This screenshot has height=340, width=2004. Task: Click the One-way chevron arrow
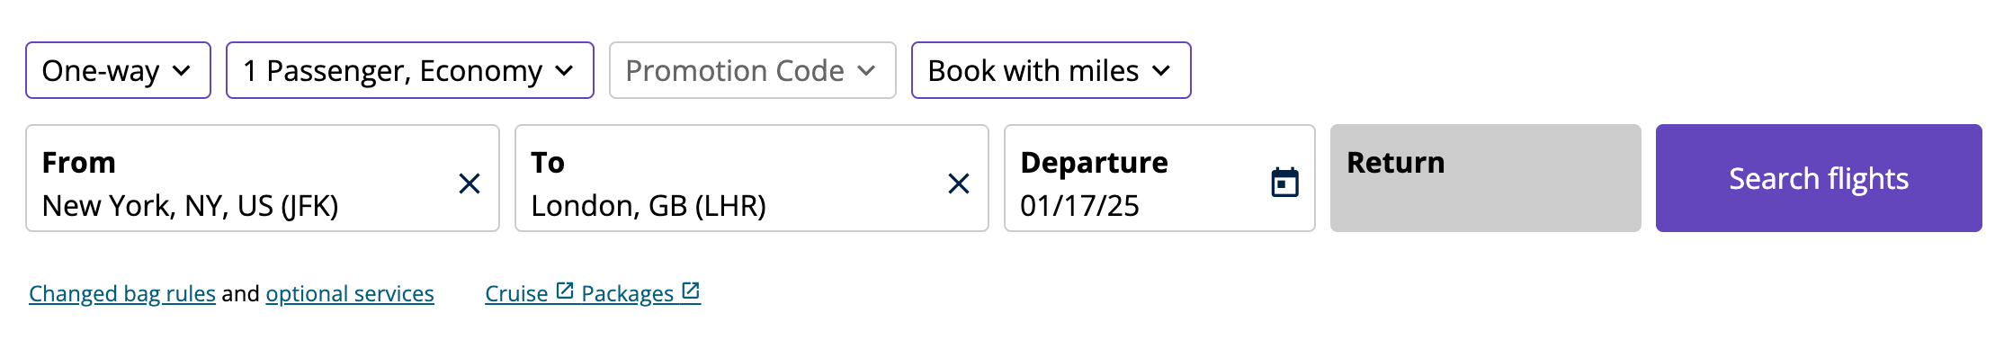(x=182, y=70)
